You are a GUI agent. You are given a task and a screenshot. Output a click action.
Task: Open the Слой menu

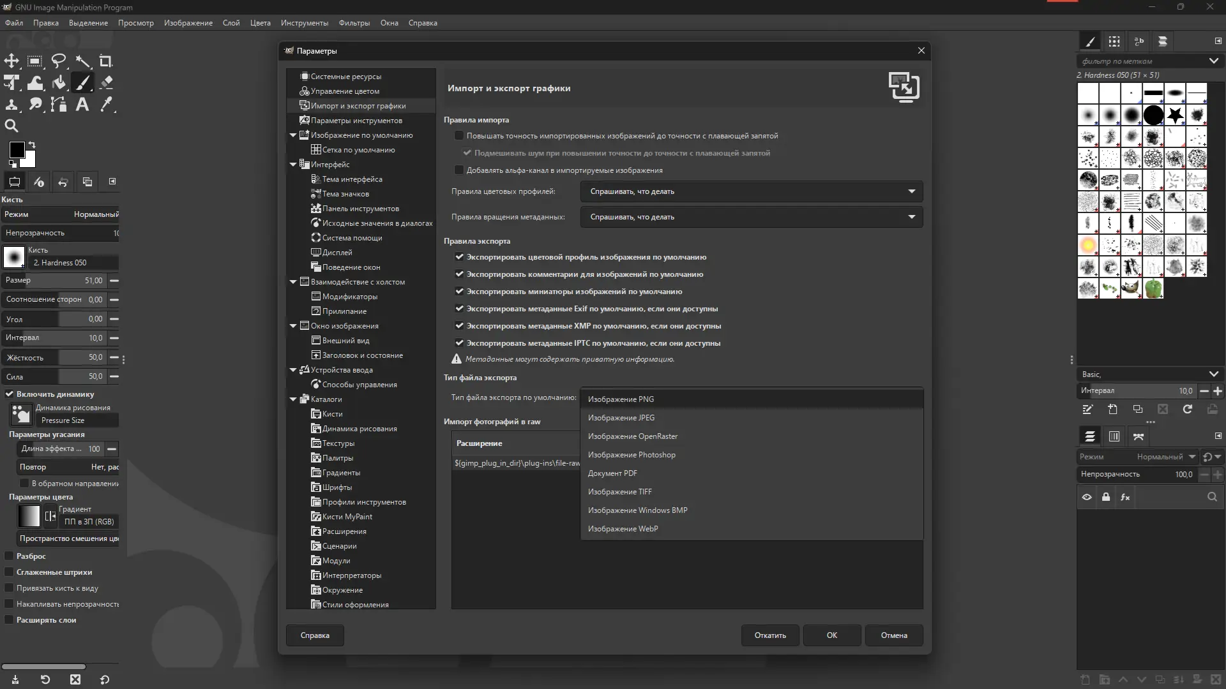click(231, 23)
